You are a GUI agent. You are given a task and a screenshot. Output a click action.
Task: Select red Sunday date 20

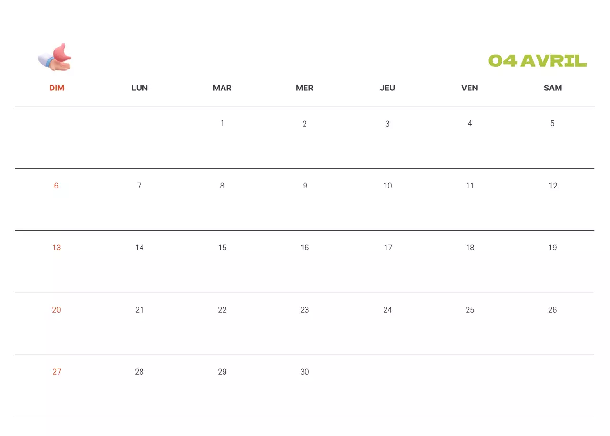(57, 310)
